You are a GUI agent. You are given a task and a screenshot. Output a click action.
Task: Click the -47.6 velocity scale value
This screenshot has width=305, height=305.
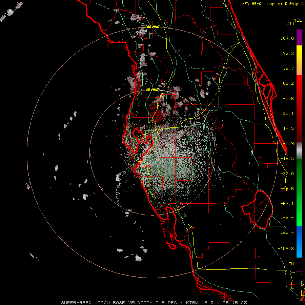[287, 189]
